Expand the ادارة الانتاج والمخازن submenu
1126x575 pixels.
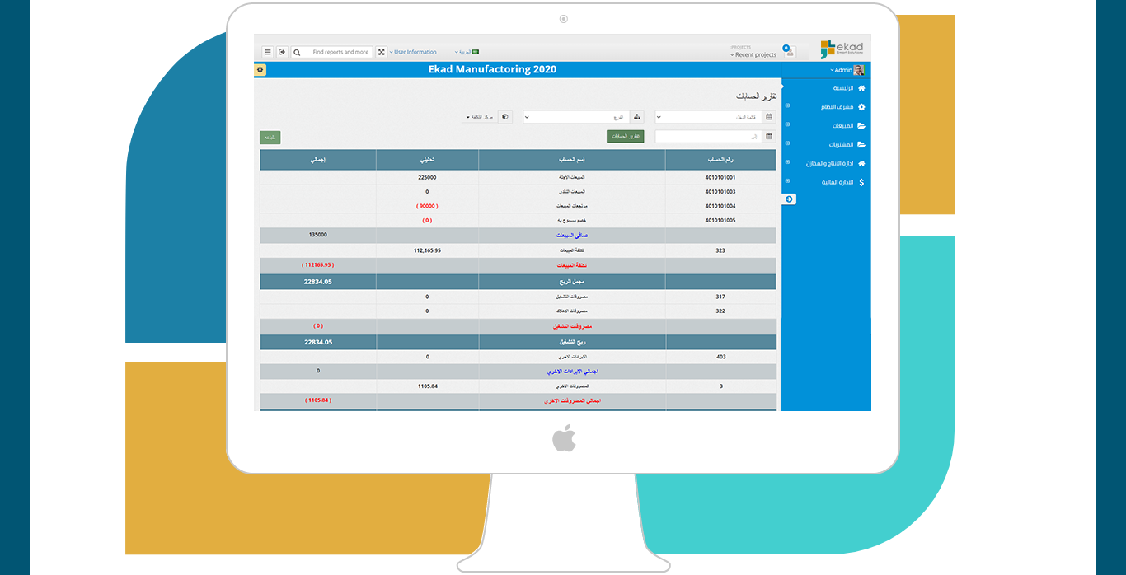787,162
